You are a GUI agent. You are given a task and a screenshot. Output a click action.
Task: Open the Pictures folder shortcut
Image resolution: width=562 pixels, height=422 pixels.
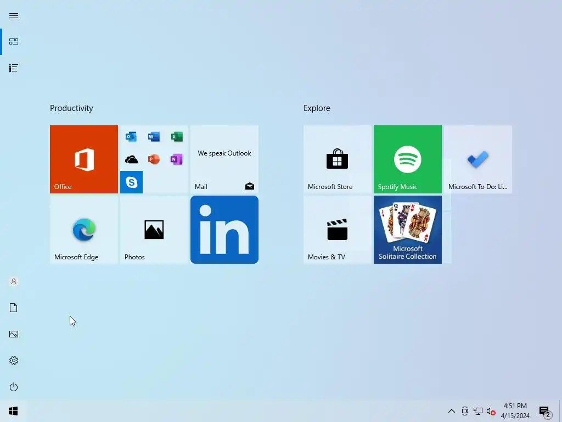point(14,334)
